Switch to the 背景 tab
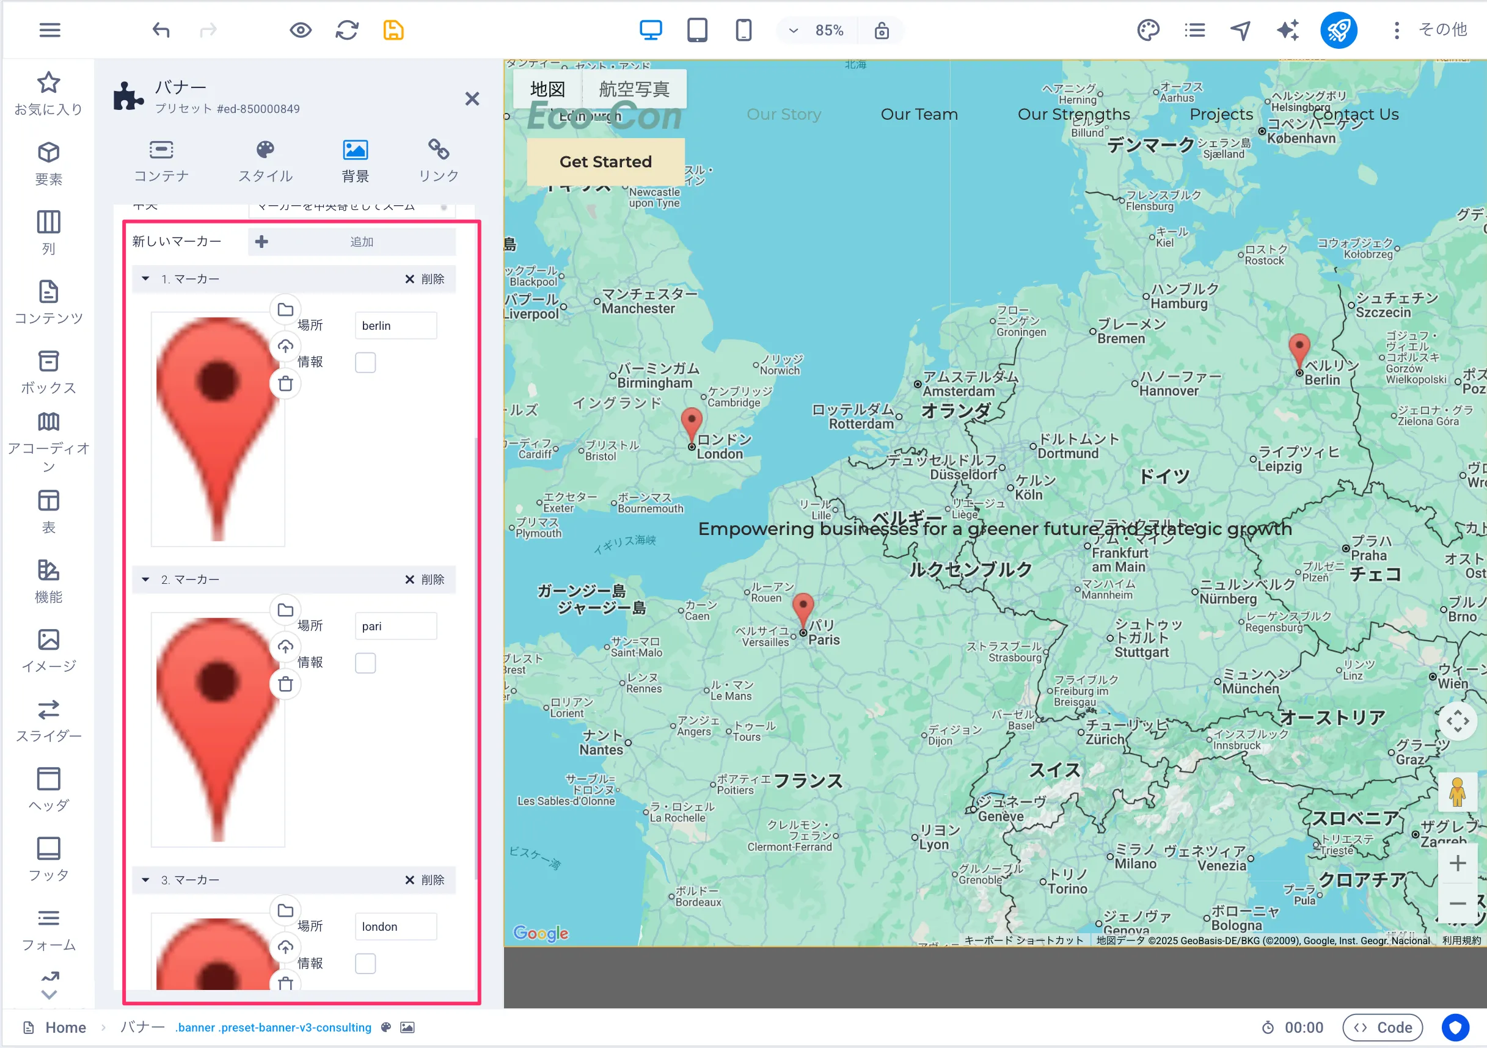 coord(355,161)
